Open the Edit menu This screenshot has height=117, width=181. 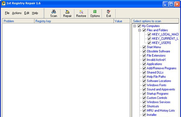(27, 13)
